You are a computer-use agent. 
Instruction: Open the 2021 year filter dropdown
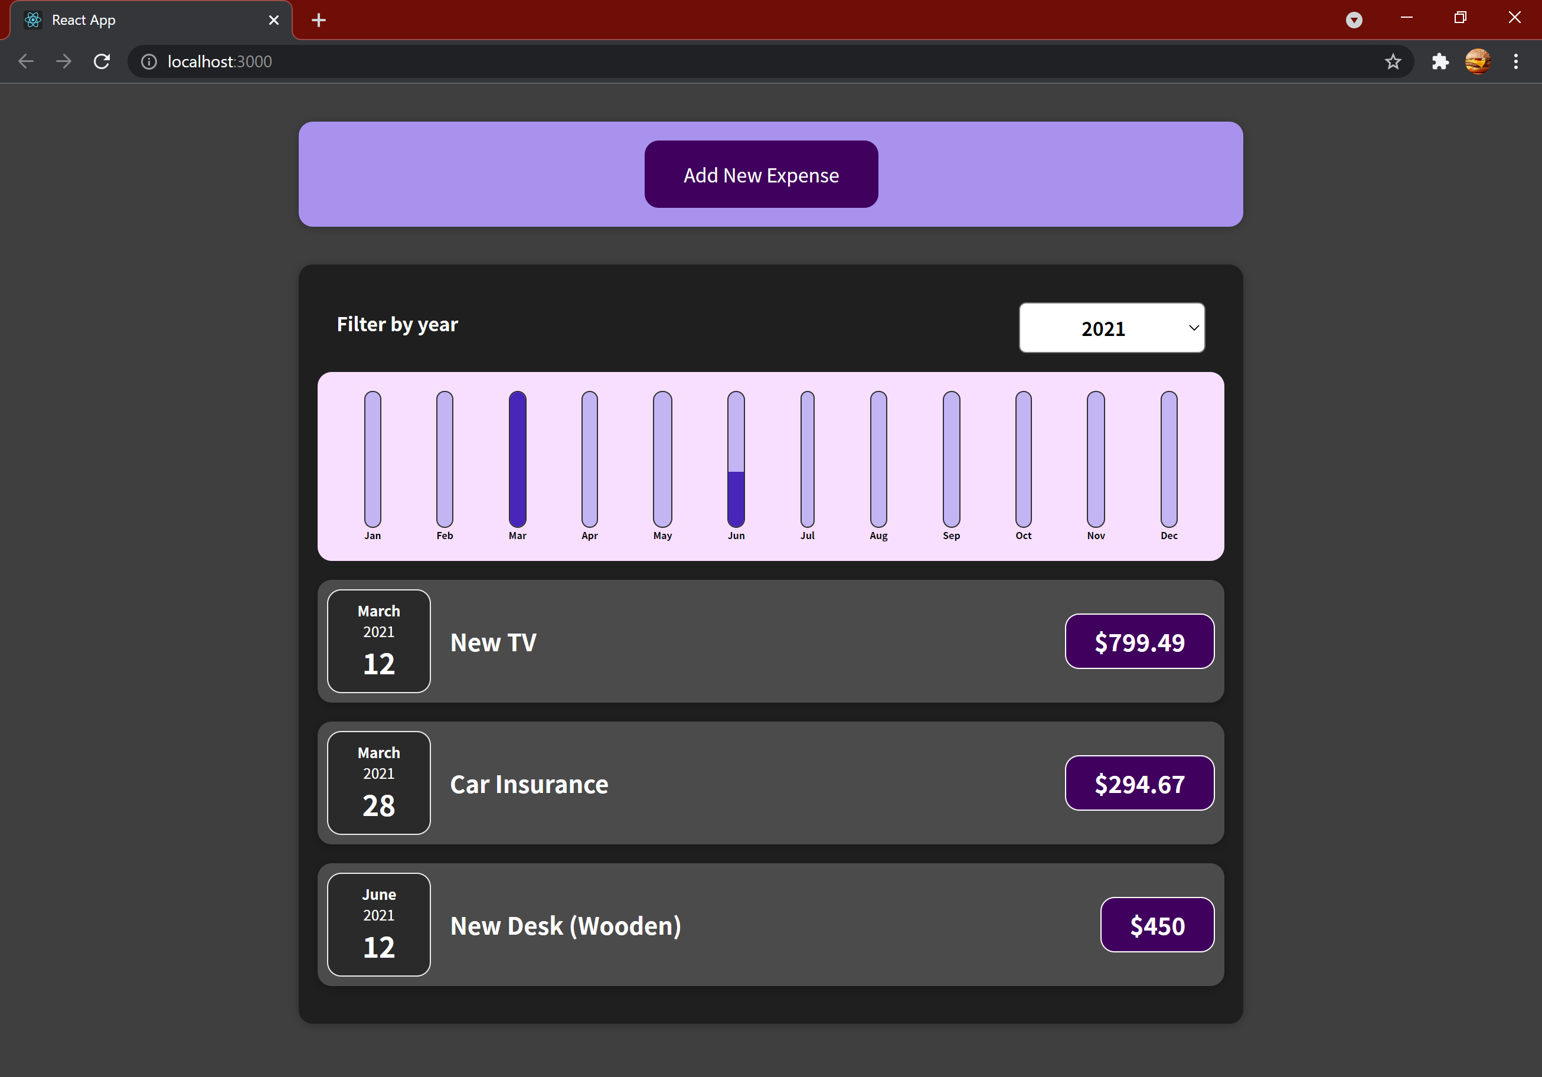pos(1111,328)
